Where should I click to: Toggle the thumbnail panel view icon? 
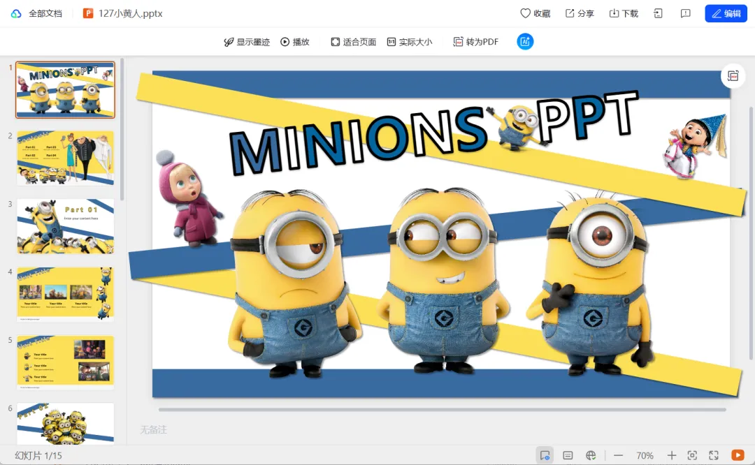click(545, 455)
